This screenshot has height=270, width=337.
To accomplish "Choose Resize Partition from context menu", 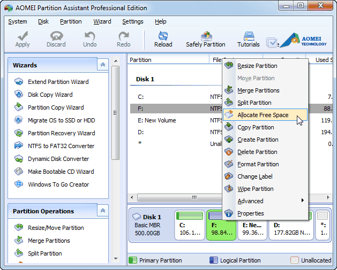I will pos(265,66).
